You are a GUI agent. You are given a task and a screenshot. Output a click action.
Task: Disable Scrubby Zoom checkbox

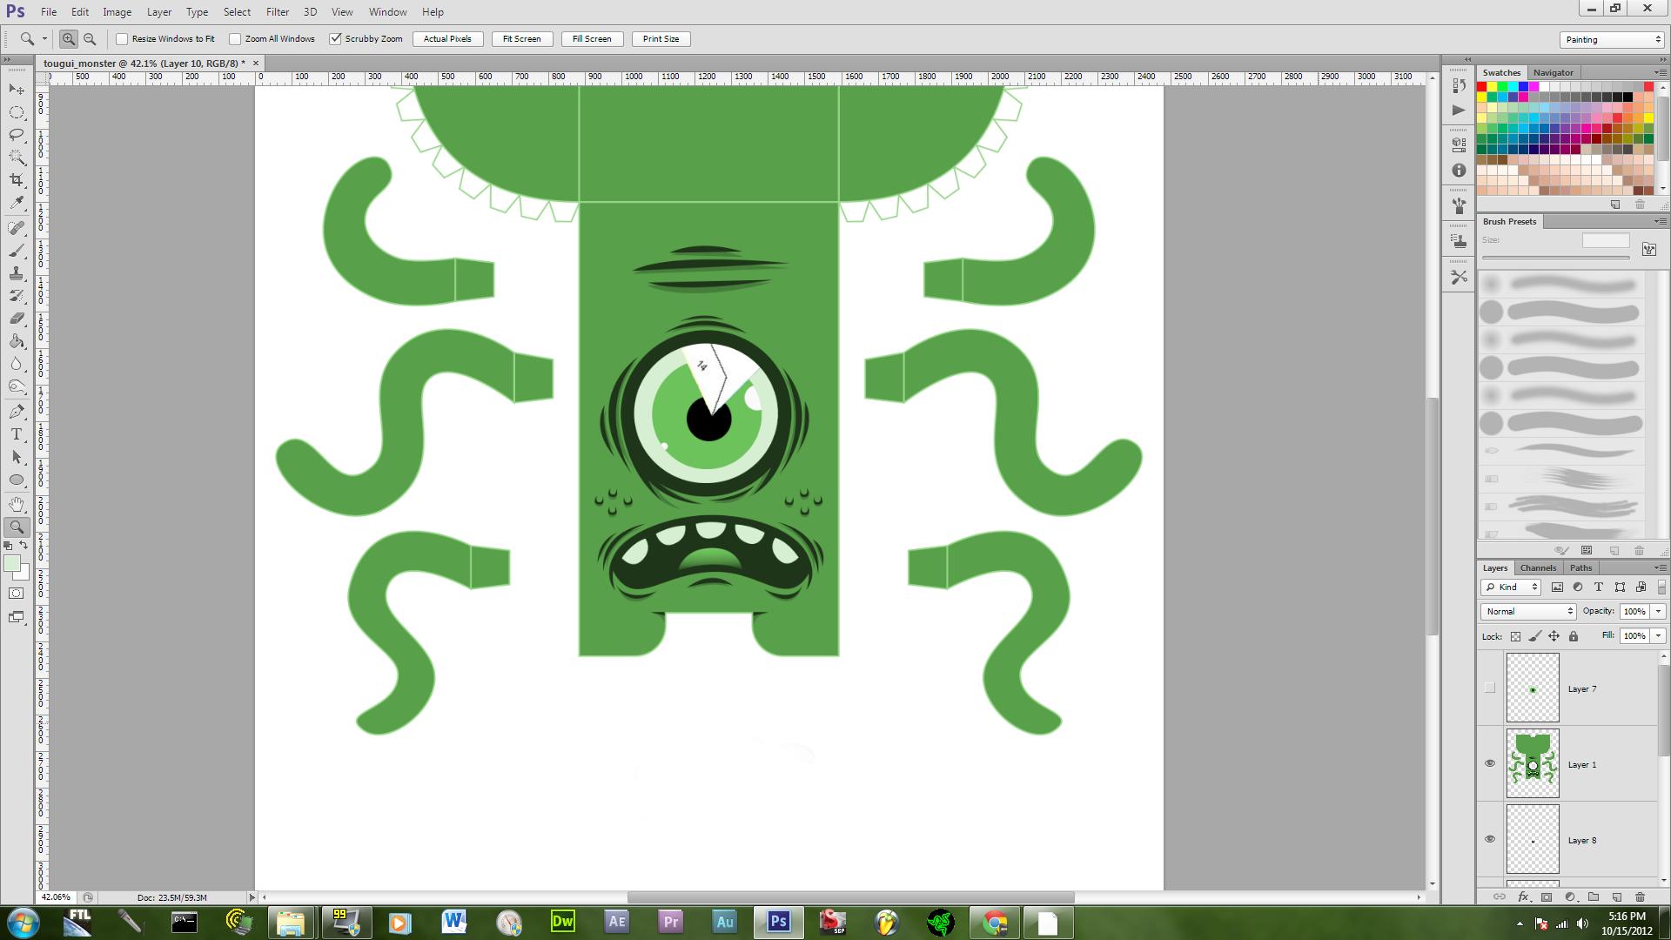(x=335, y=39)
